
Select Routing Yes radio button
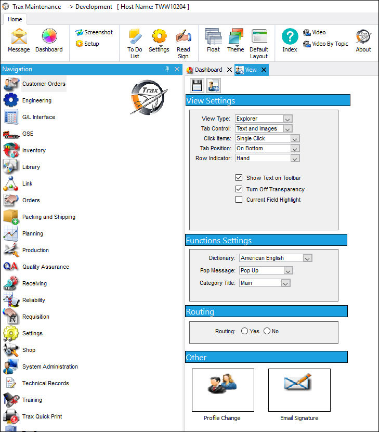[244, 331]
